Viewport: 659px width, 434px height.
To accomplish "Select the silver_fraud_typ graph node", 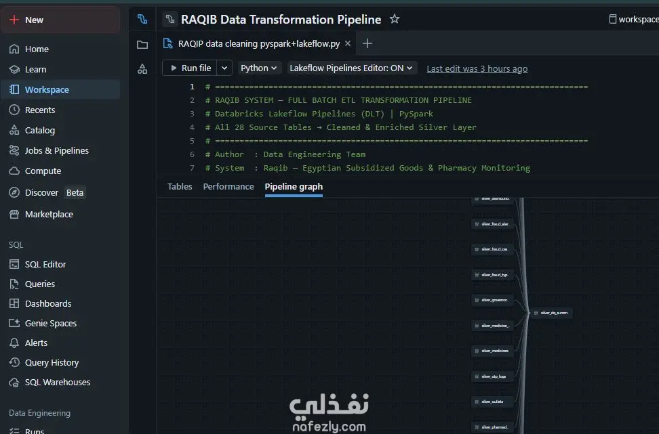I will click(x=492, y=275).
